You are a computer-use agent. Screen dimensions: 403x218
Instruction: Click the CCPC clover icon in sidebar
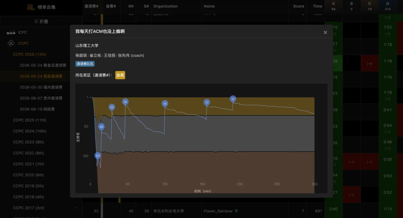[11, 43]
